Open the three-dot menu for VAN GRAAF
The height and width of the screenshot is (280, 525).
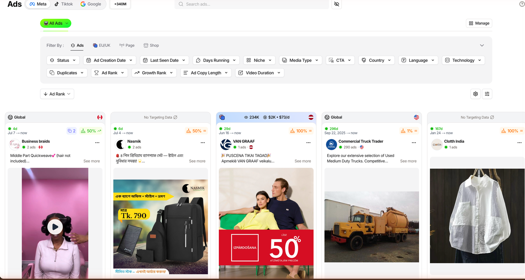(308, 143)
